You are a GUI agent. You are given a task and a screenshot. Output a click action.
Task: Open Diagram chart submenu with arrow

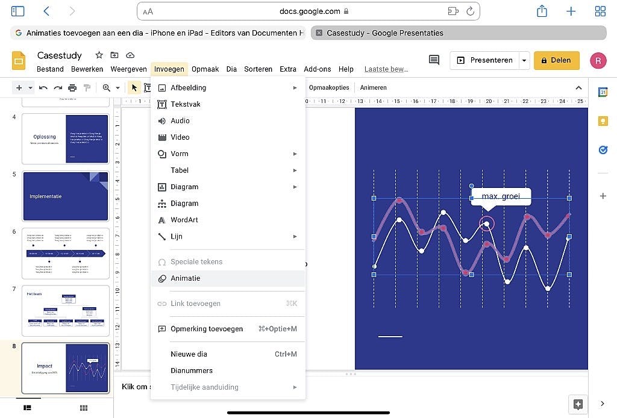tap(228, 187)
